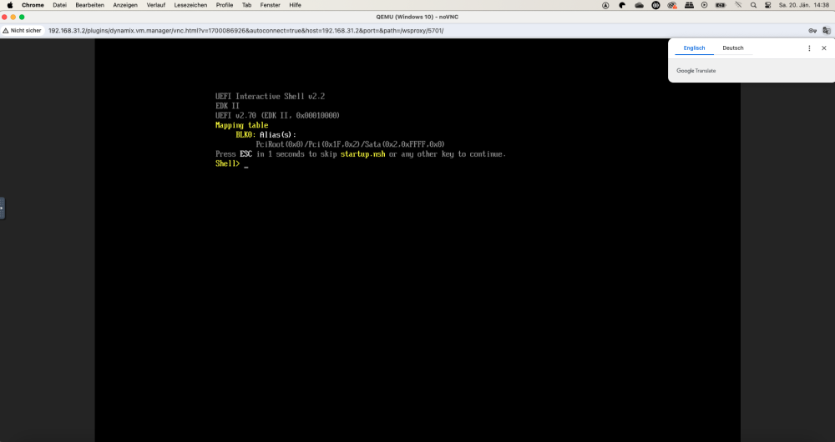Click the BLK0: mapping entry text
This screenshot has width=835, height=442.
[x=246, y=134]
